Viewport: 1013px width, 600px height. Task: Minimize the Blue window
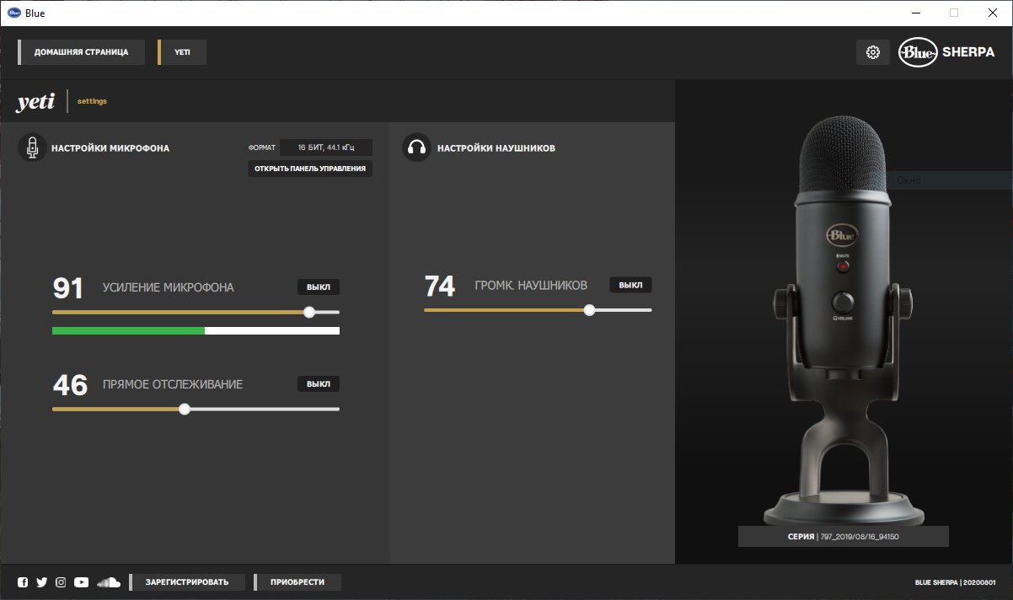point(914,13)
